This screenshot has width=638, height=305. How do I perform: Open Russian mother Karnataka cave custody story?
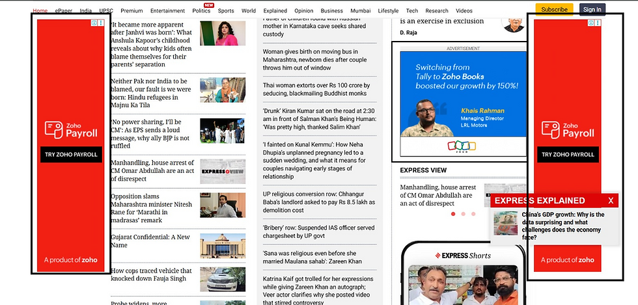click(314, 27)
